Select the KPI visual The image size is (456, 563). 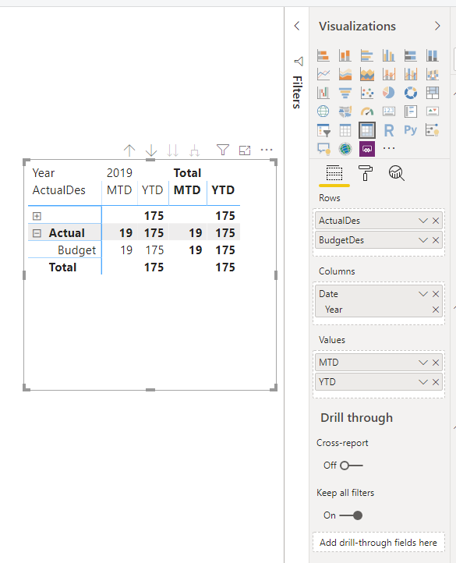433,112
